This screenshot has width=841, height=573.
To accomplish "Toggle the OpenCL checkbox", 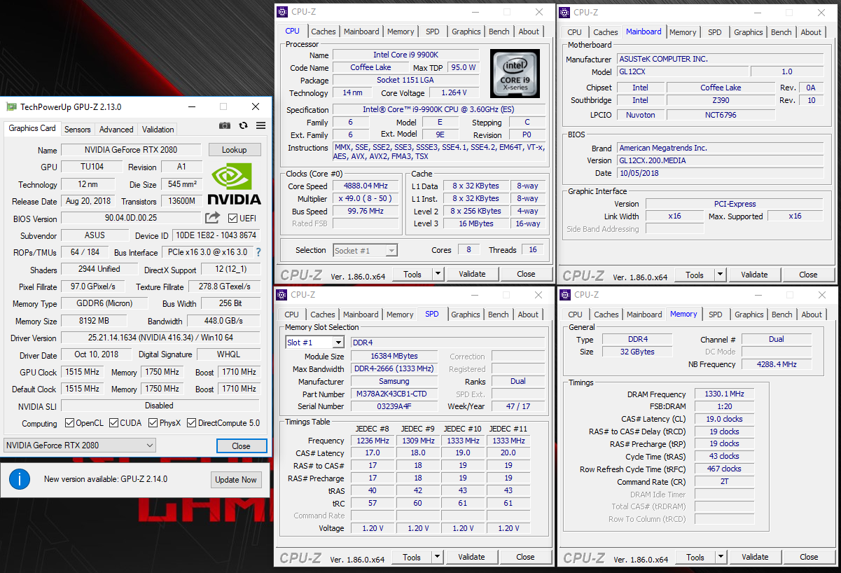I will [x=69, y=423].
